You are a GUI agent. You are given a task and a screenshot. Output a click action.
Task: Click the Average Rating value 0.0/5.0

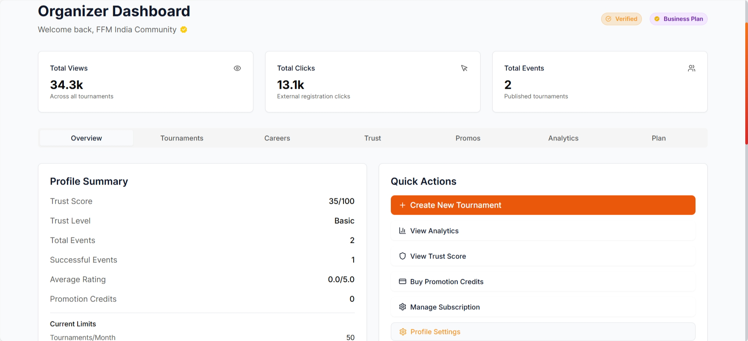(x=341, y=279)
